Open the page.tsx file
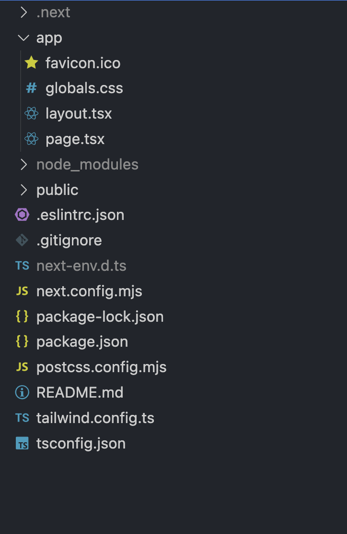This screenshot has height=534, width=347. pos(75,139)
